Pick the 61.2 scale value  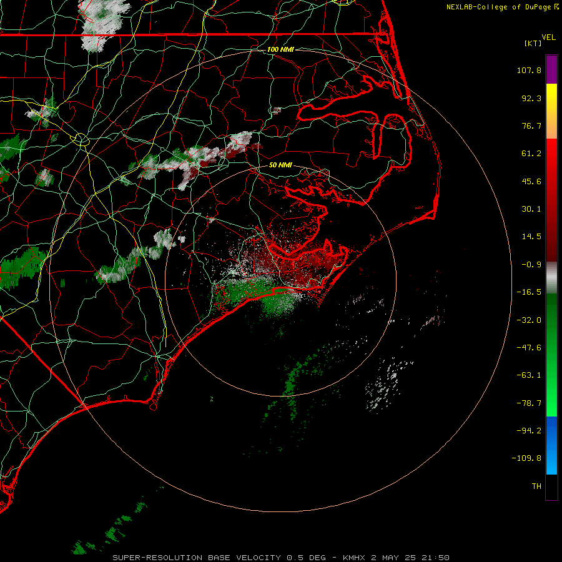[531, 154]
